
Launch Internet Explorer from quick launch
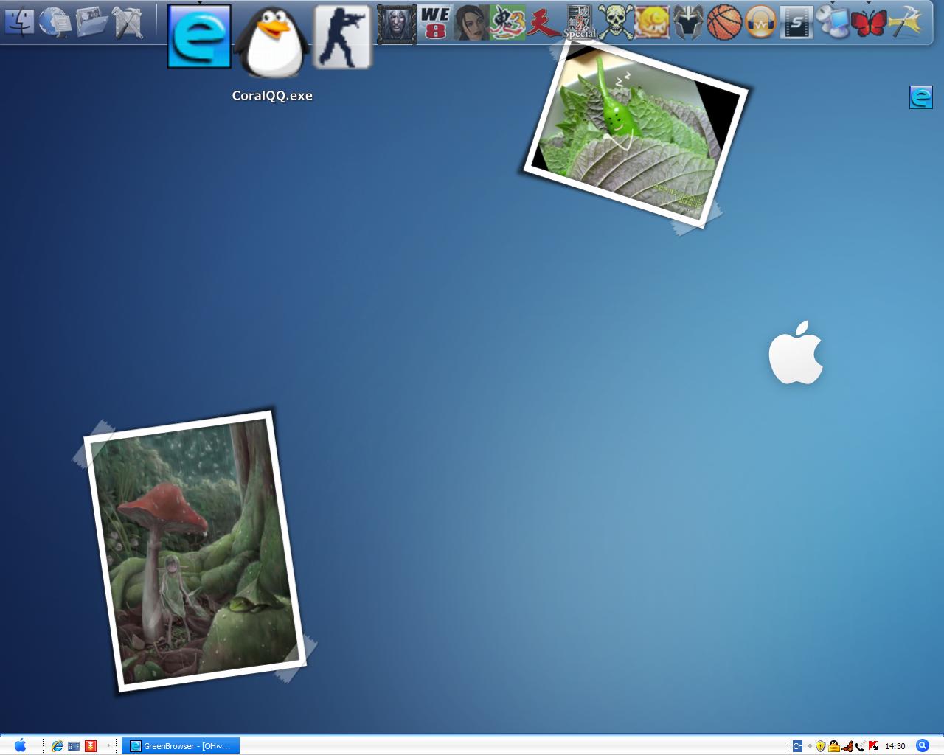[57, 746]
